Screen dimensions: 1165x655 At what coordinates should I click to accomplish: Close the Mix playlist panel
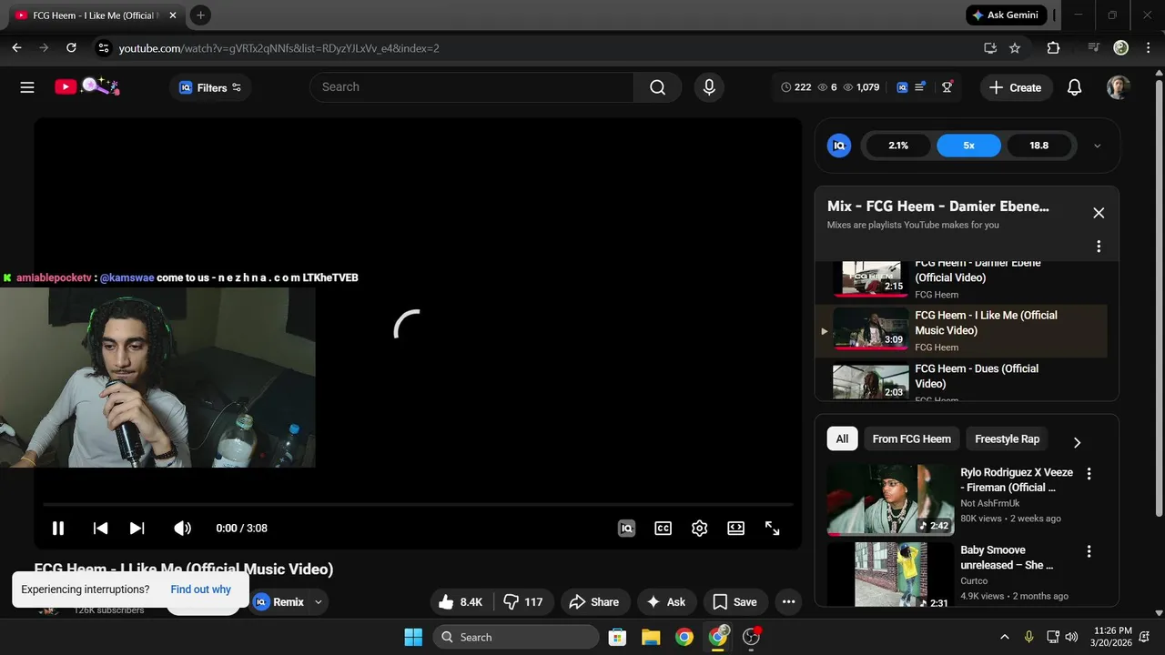coord(1099,213)
